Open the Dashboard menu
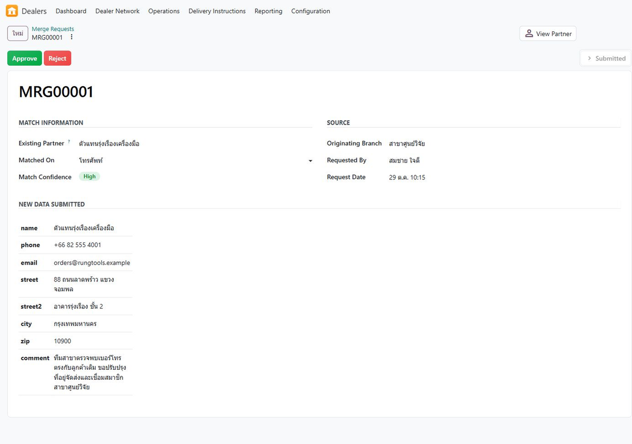 point(71,11)
